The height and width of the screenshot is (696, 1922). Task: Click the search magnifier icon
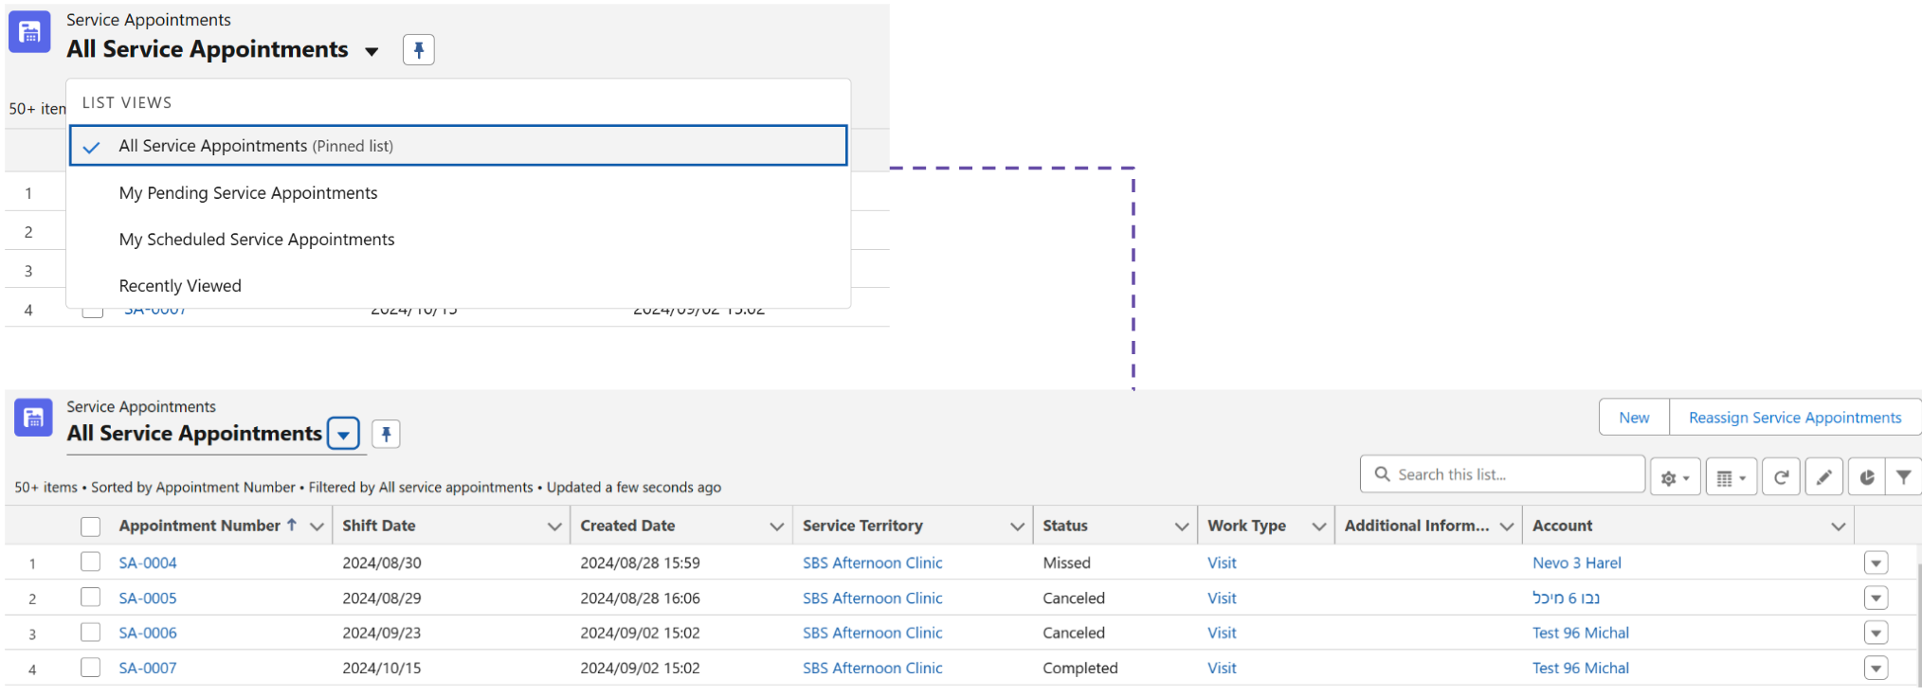click(x=1382, y=474)
